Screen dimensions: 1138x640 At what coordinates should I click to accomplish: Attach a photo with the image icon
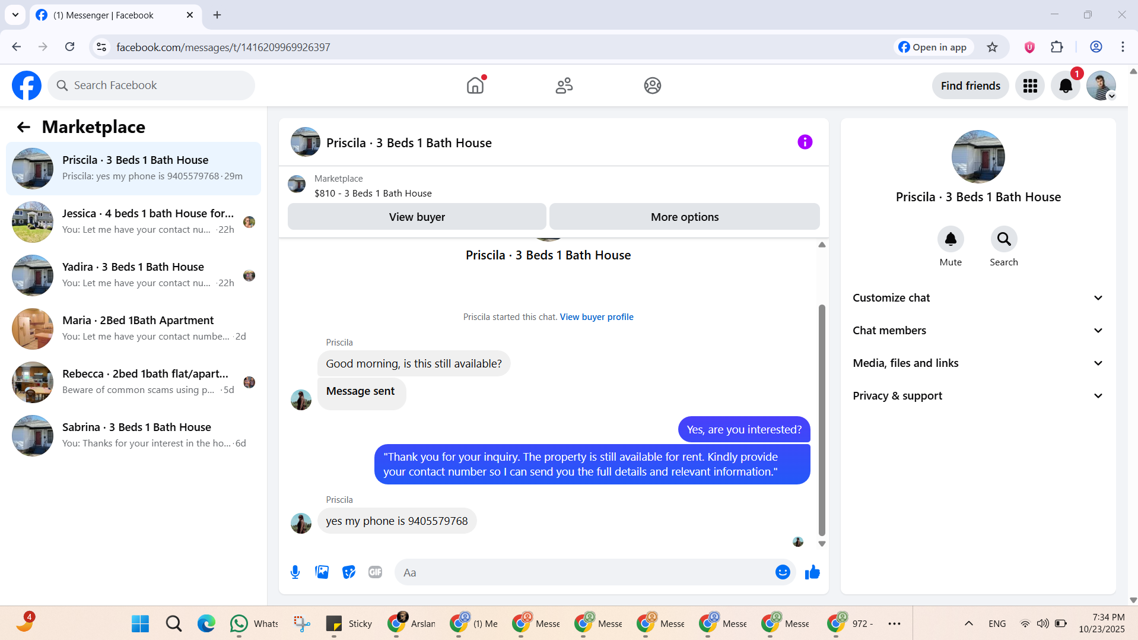[x=322, y=572]
